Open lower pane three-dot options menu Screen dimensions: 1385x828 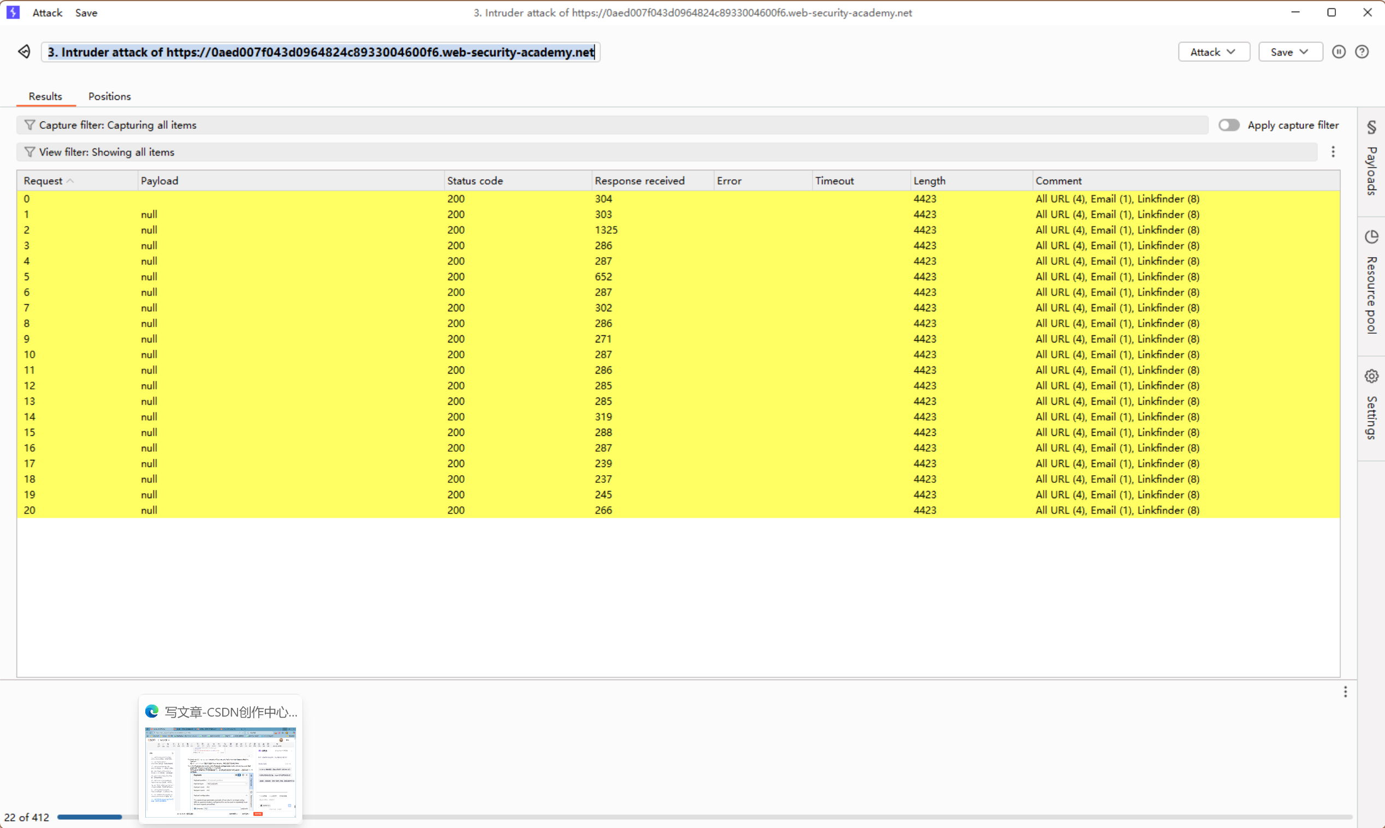click(x=1345, y=692)
